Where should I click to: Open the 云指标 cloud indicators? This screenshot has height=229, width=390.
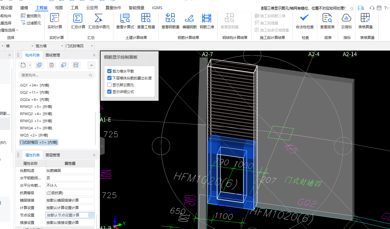(x=346, y=21)
